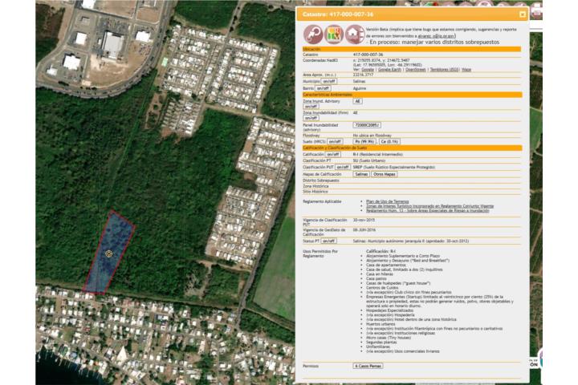Click the date 30-nov-2015
This screenshot has height=385, width=578.
tap(364, 220)
